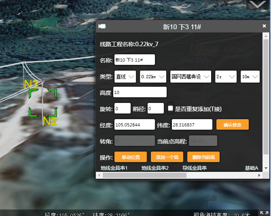Click the camera icon in dialog title bar
The image size is (271, 216).
click(102, 27)
